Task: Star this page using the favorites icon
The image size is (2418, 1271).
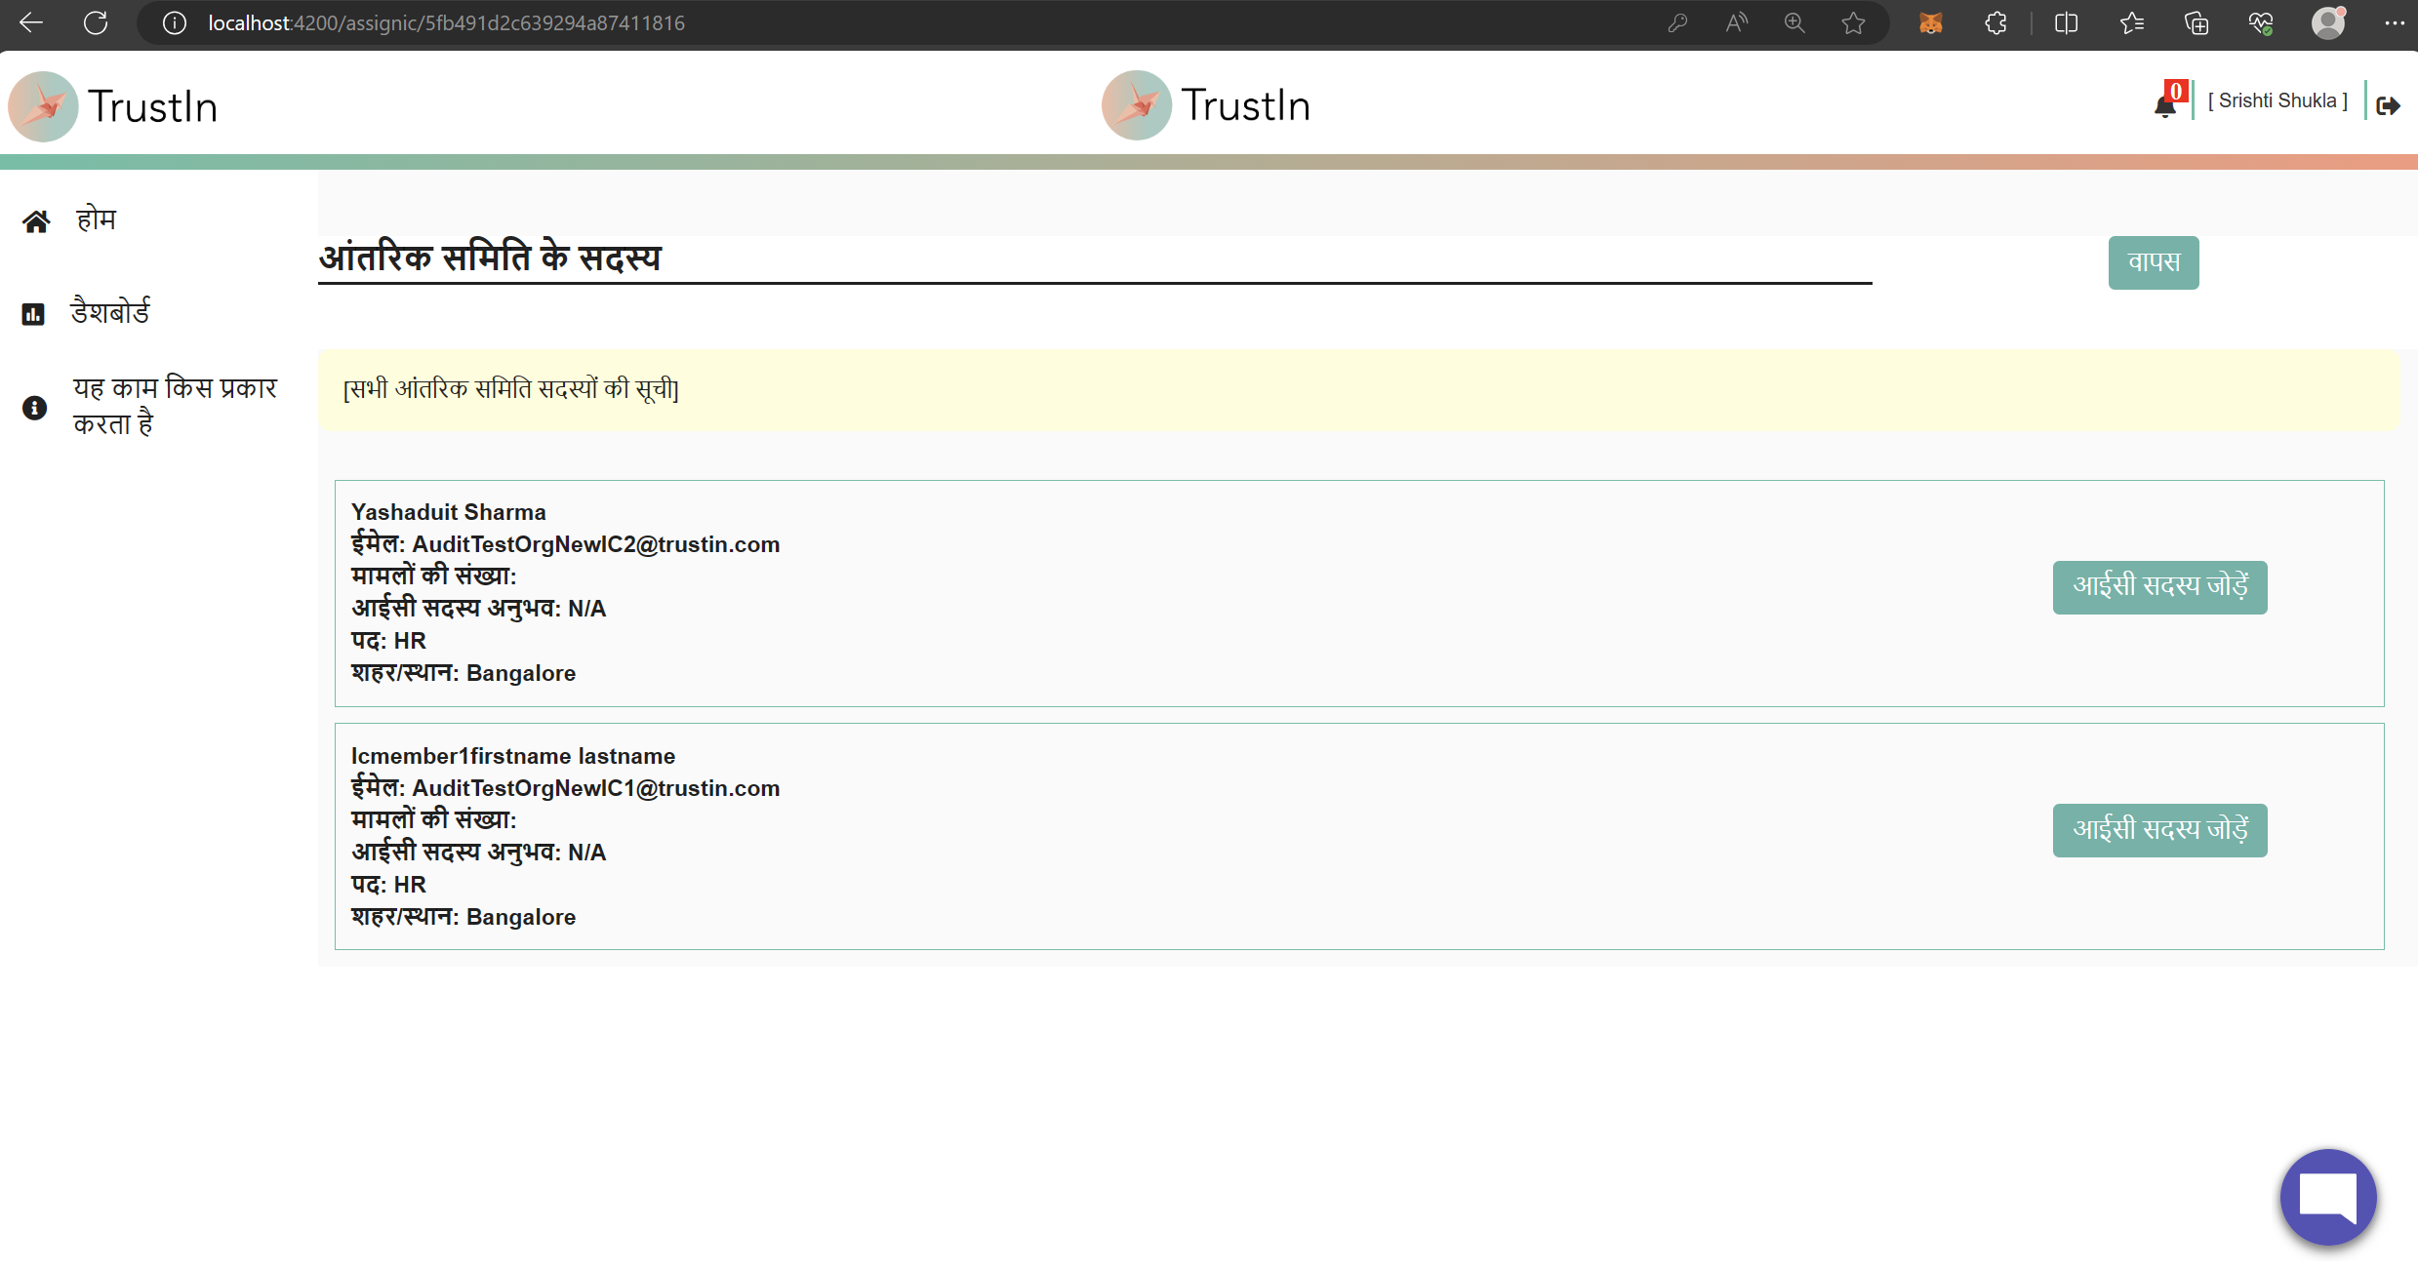Action: (1853, 22)
